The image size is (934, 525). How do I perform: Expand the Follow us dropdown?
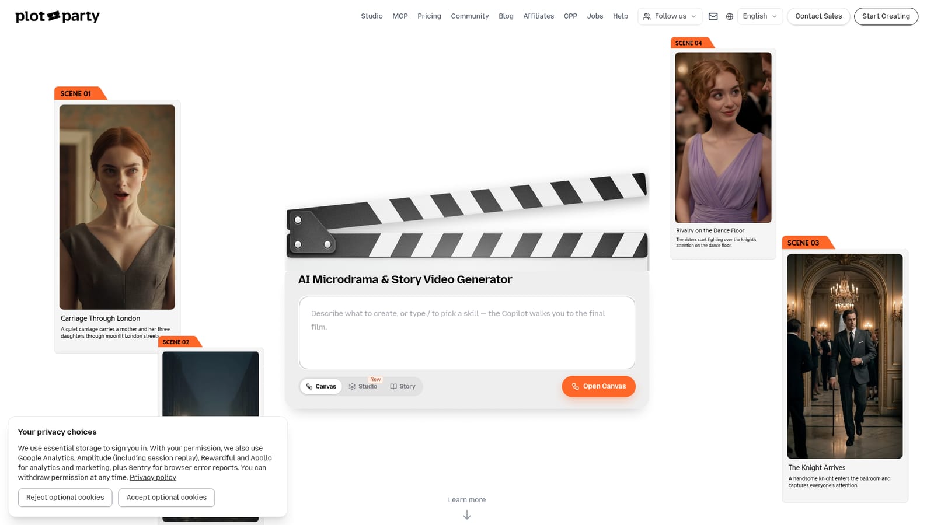tap(670, 16)
